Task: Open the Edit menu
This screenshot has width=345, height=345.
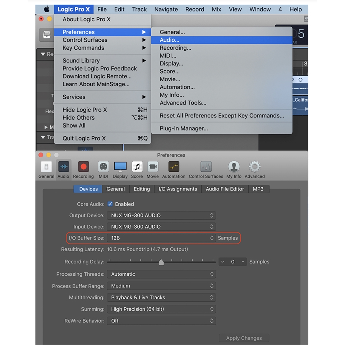Action: click(x=119, y=9)
